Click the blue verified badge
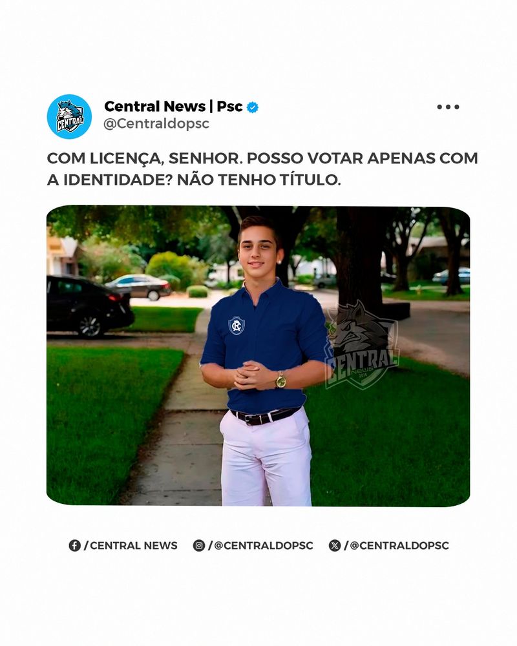Viewport: 517px width, 646px height. pyautogui.click(x=252, y=107)
